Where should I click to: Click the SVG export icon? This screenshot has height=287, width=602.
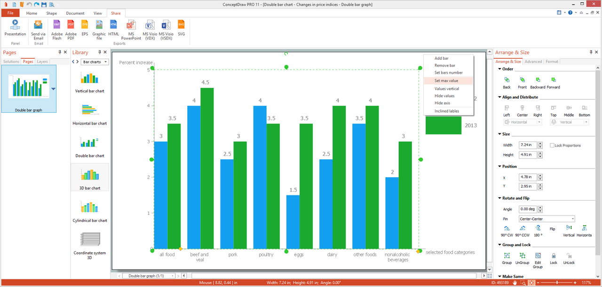point(181,25)
